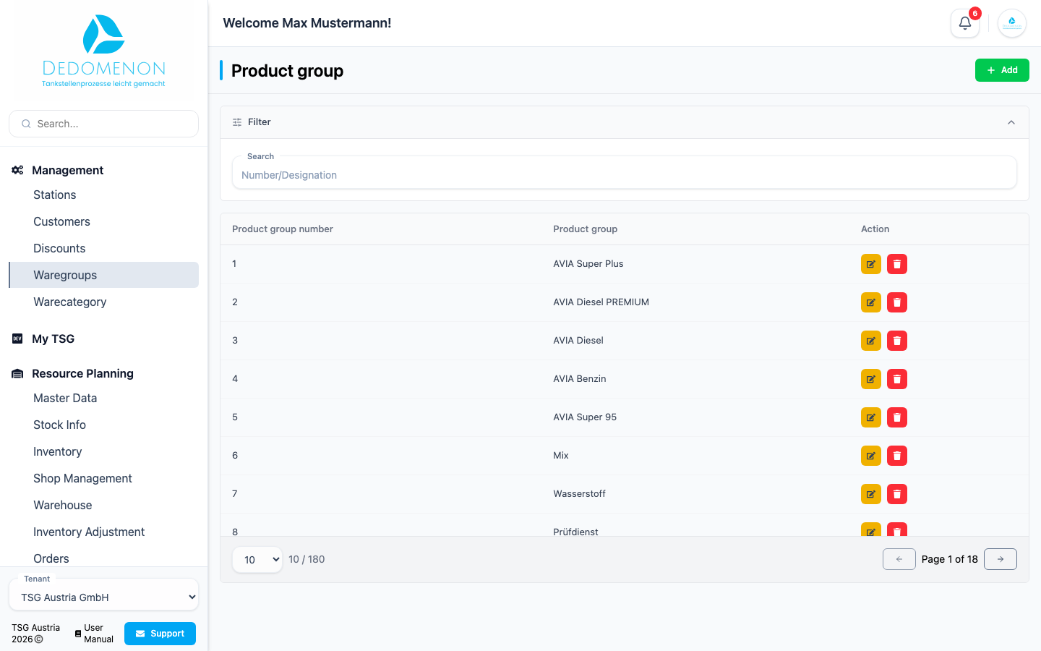Click the Page 1 of 18 text
This screenshot has width=1041, height=651.
949,559
